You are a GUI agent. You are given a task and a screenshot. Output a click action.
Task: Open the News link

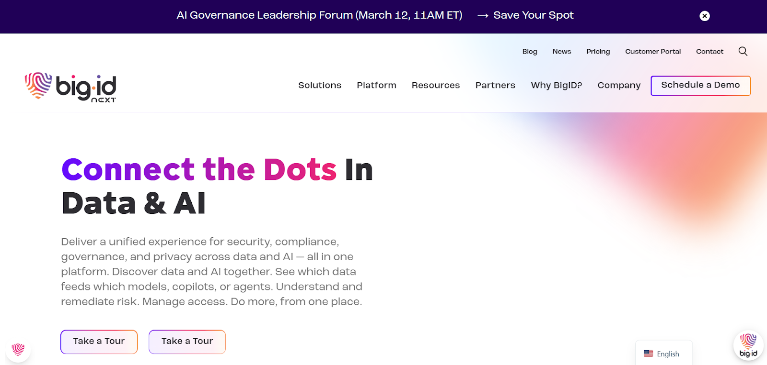562,52
